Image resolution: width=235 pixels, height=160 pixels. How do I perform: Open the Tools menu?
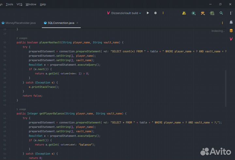10,4
